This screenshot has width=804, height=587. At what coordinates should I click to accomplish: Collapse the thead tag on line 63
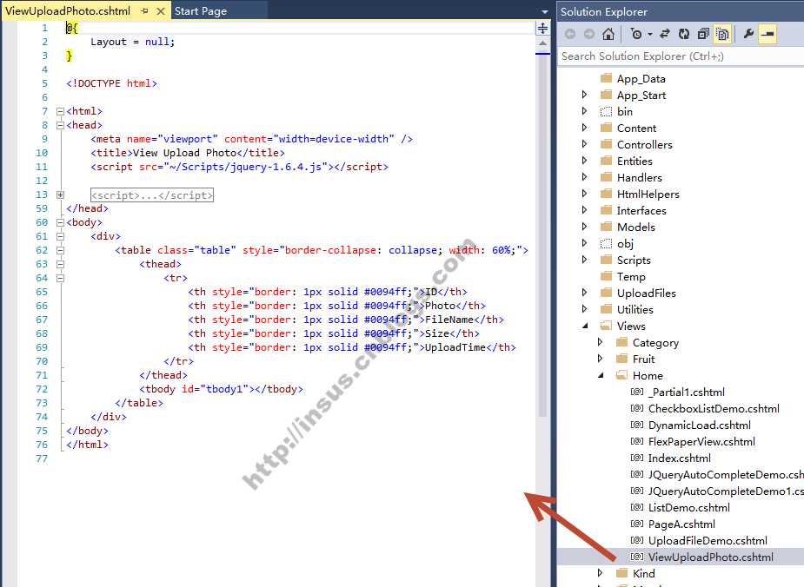pos(60,264)
